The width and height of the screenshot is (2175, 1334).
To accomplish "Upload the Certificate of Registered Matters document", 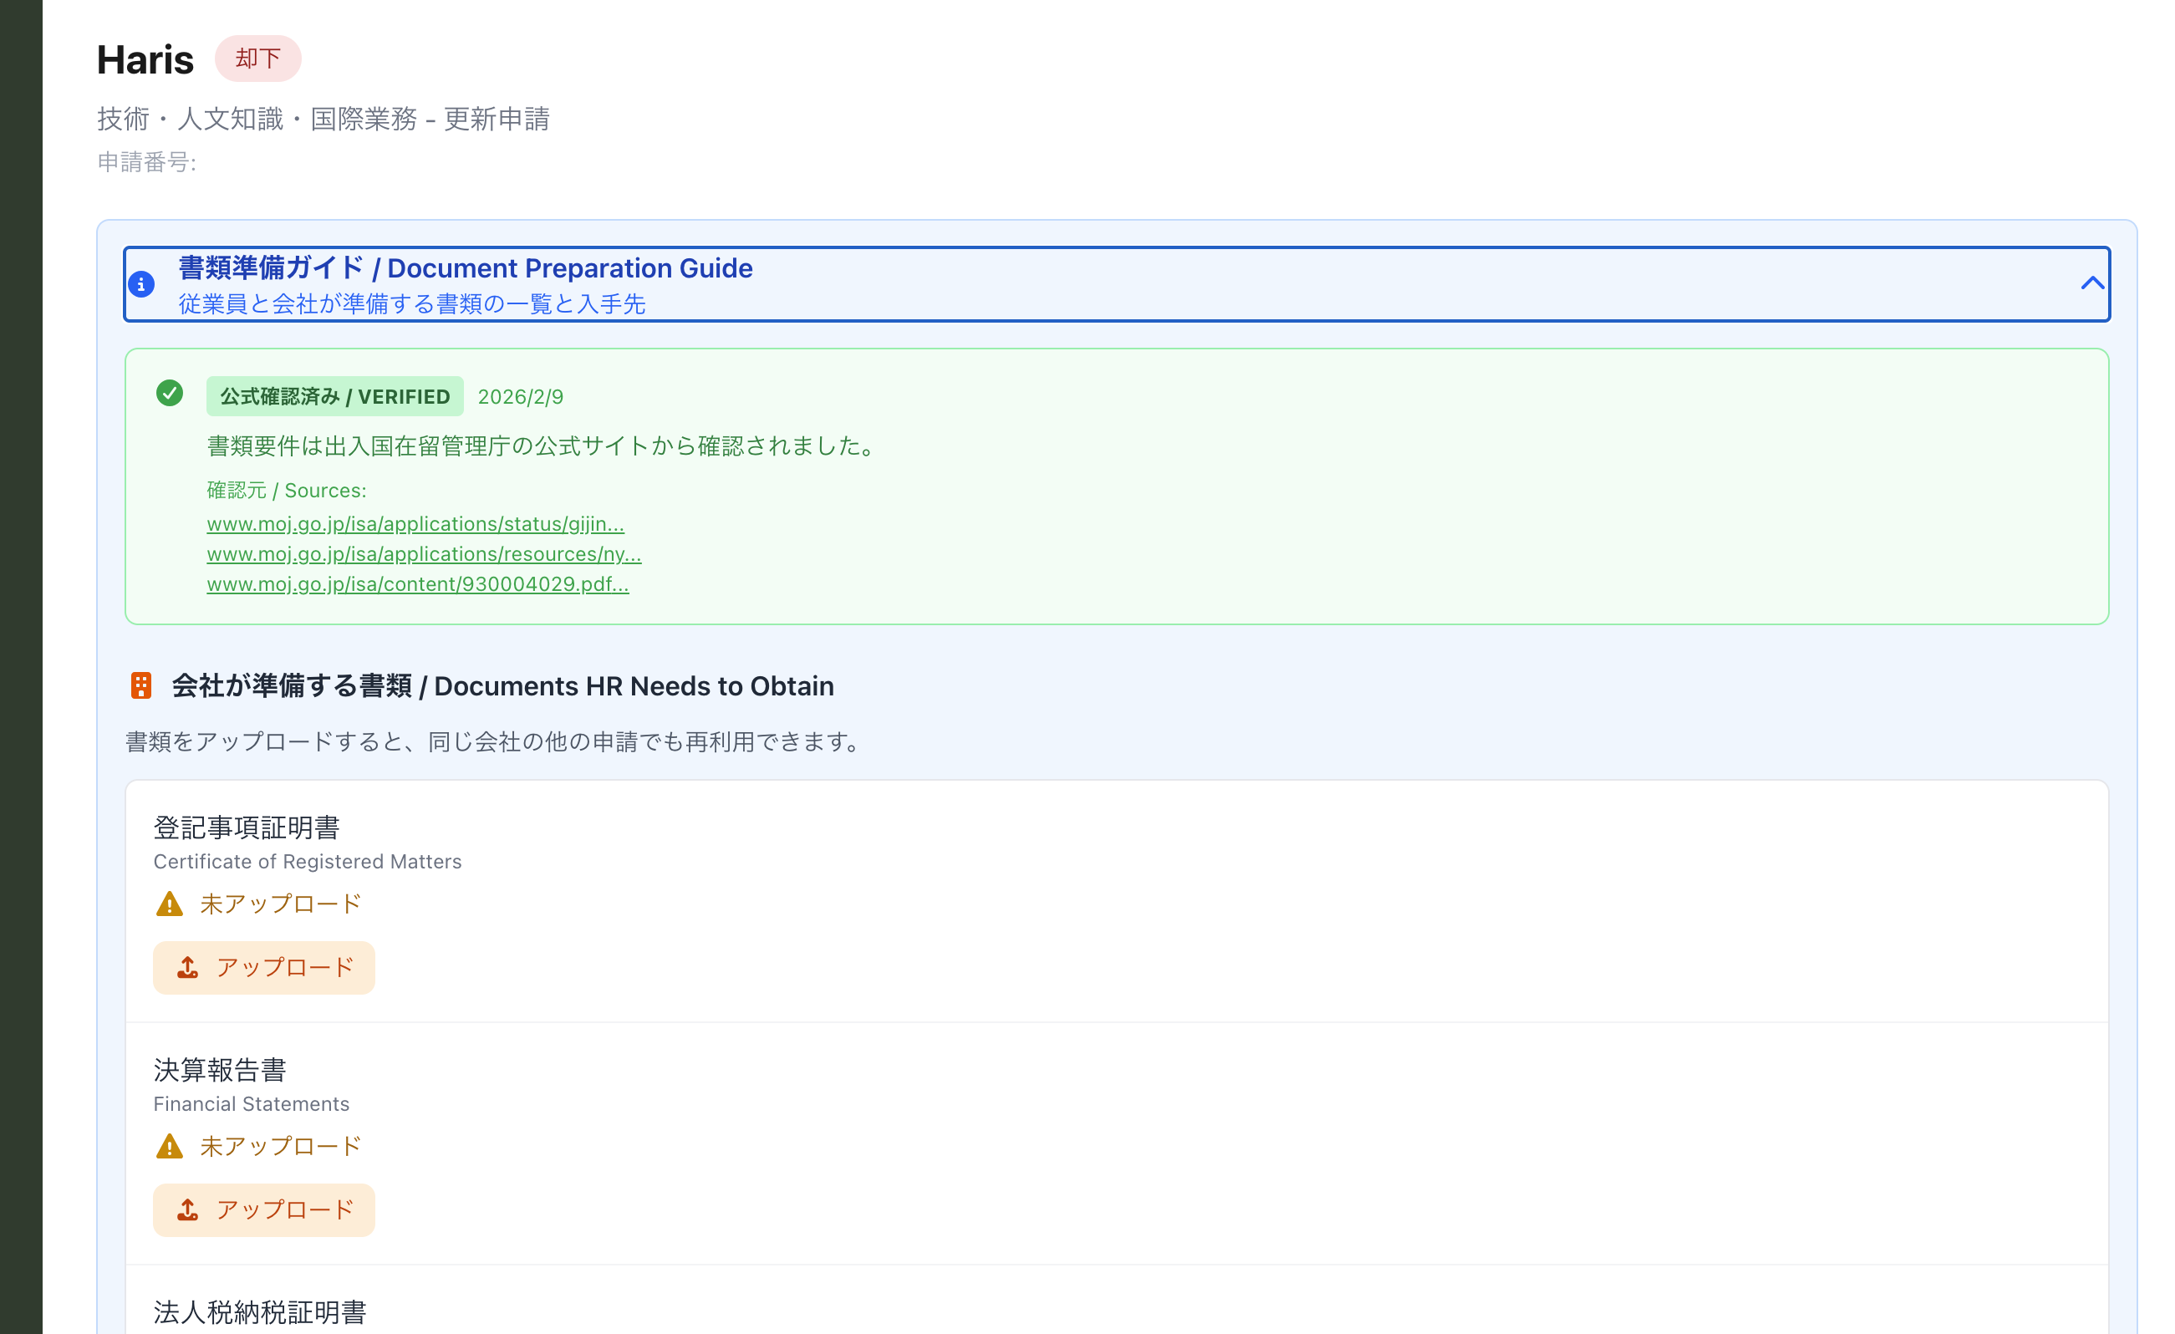I will 263,968.
